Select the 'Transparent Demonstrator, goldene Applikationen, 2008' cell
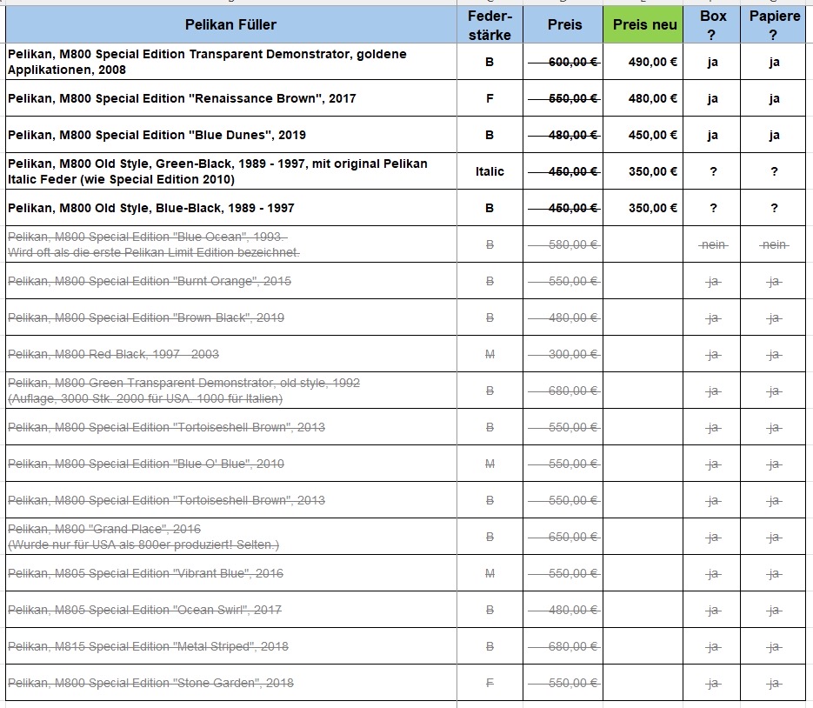 click(231, 62)
